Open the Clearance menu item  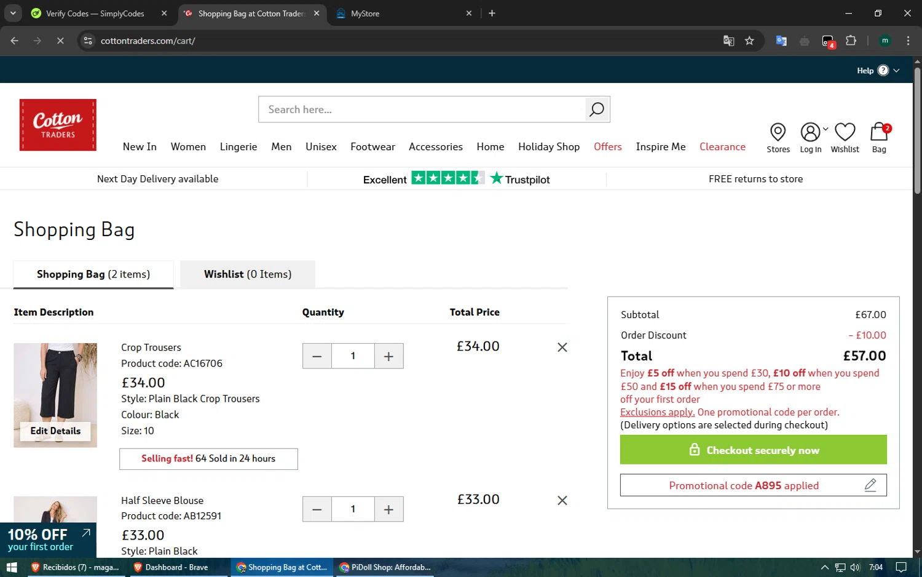[722, 146]
